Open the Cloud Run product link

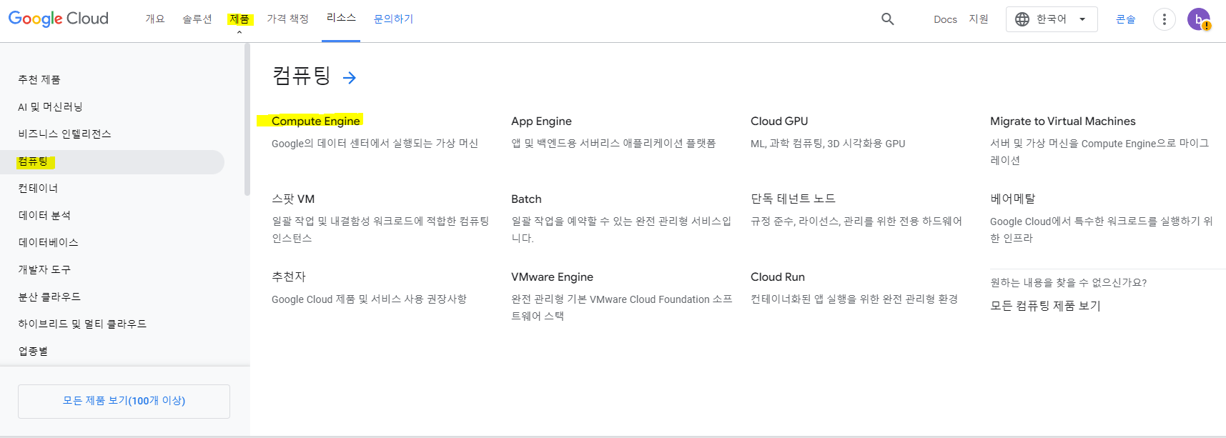778,277
